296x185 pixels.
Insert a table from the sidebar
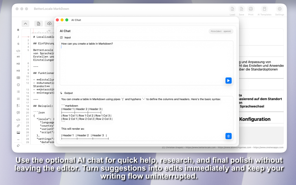[18, 78]
